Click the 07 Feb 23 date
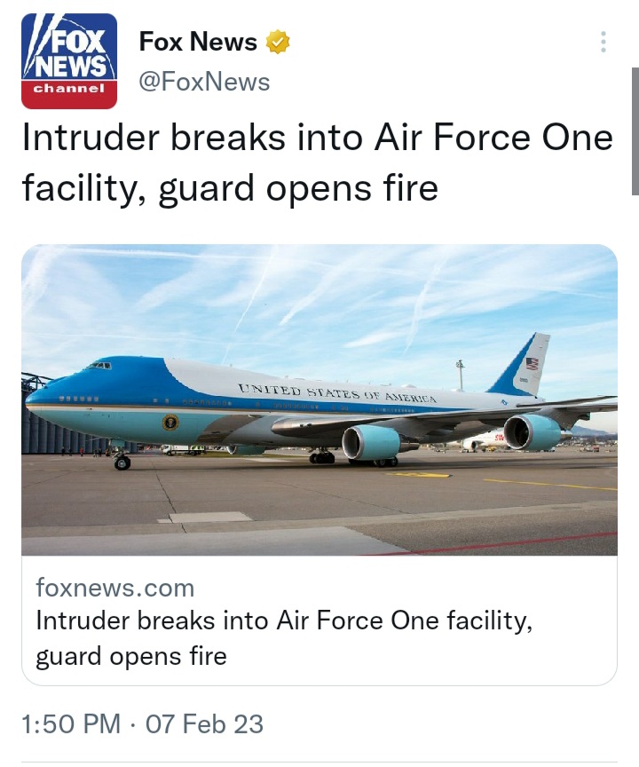 [204, 724]
